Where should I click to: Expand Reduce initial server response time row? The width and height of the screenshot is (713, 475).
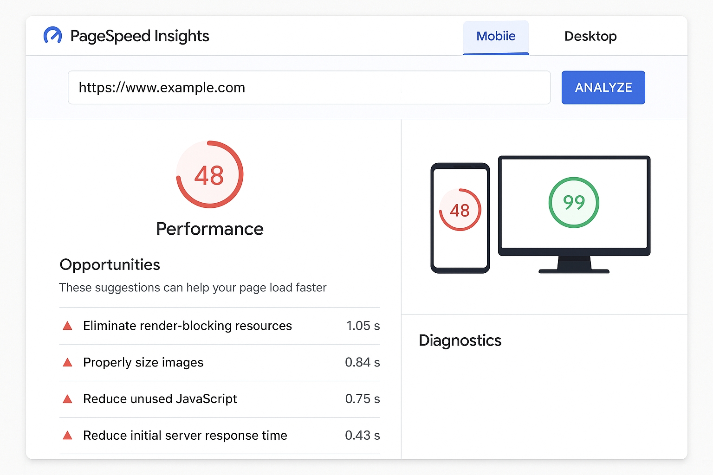[x=185, y=436]
